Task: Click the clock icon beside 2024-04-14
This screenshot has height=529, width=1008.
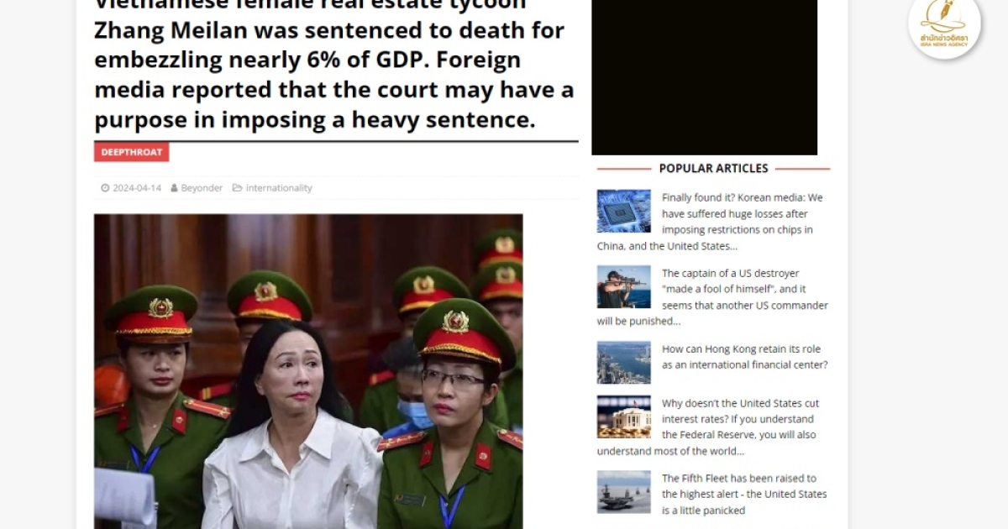Action: click(105, 188)
